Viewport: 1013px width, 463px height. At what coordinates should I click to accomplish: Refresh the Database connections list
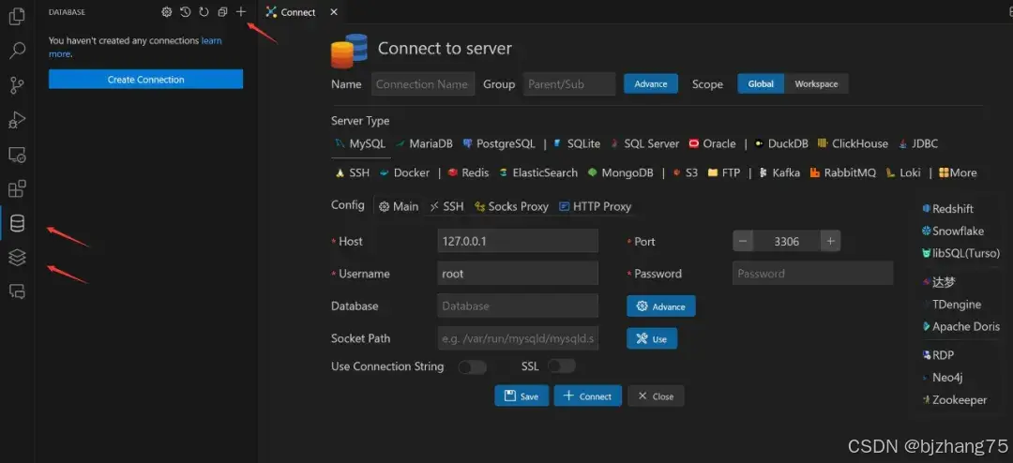[x=204, y=11]
